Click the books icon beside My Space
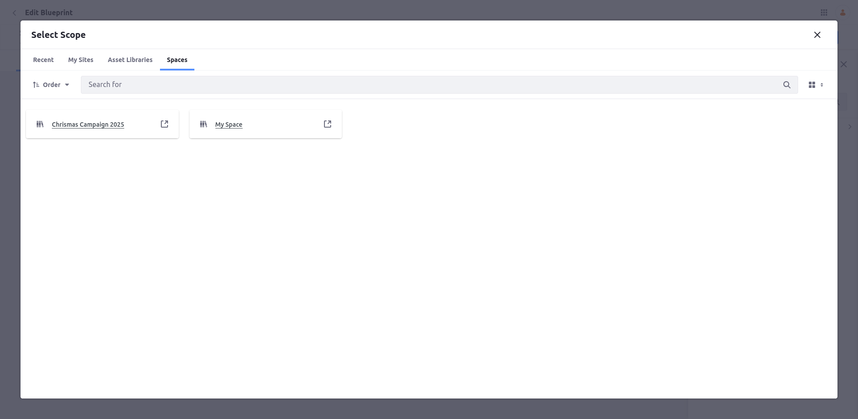Image resolution: width=858 pixels, height=419 pixels. [x=203, y=124]
